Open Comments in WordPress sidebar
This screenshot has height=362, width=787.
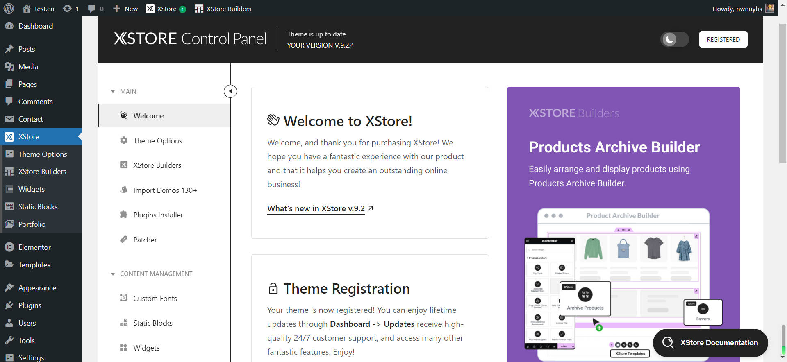tap(41, 101)
